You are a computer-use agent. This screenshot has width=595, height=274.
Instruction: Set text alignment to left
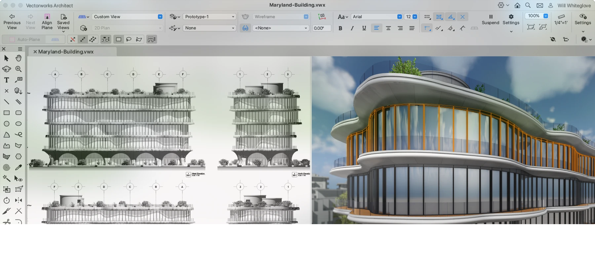(376, 28)
